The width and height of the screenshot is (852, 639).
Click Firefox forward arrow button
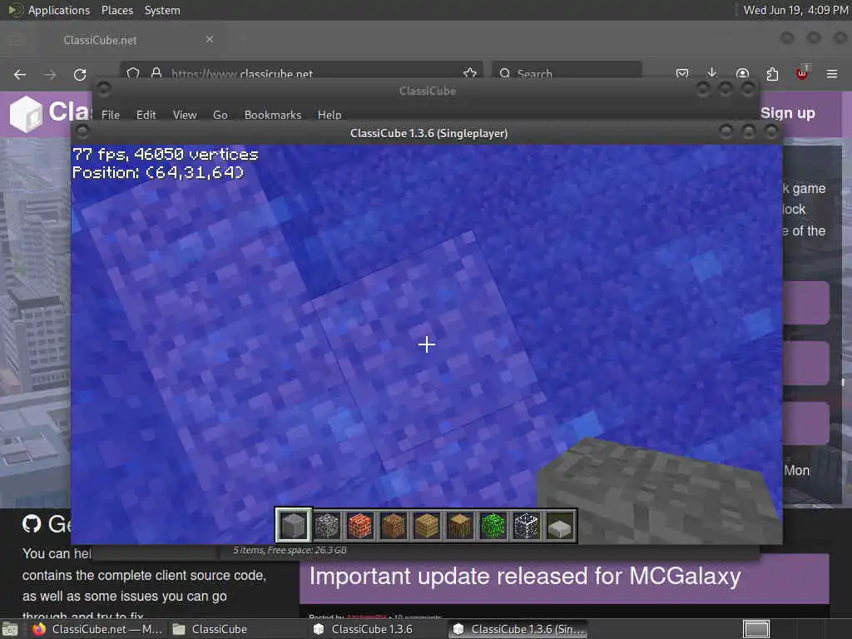click(50, 74)
